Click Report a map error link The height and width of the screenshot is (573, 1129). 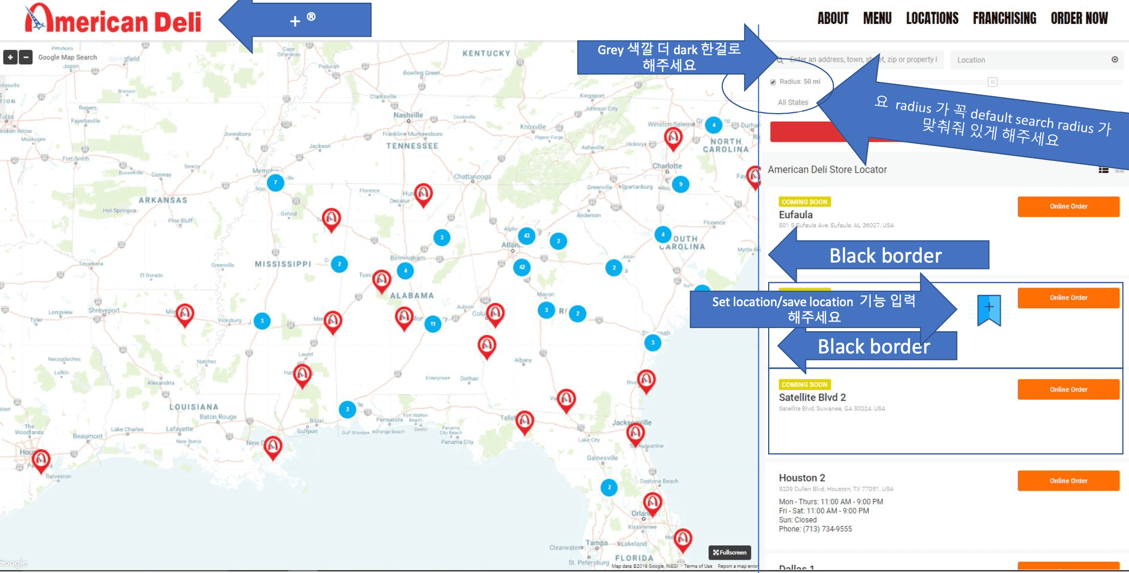pyautogui.click(x=738, y=566)
